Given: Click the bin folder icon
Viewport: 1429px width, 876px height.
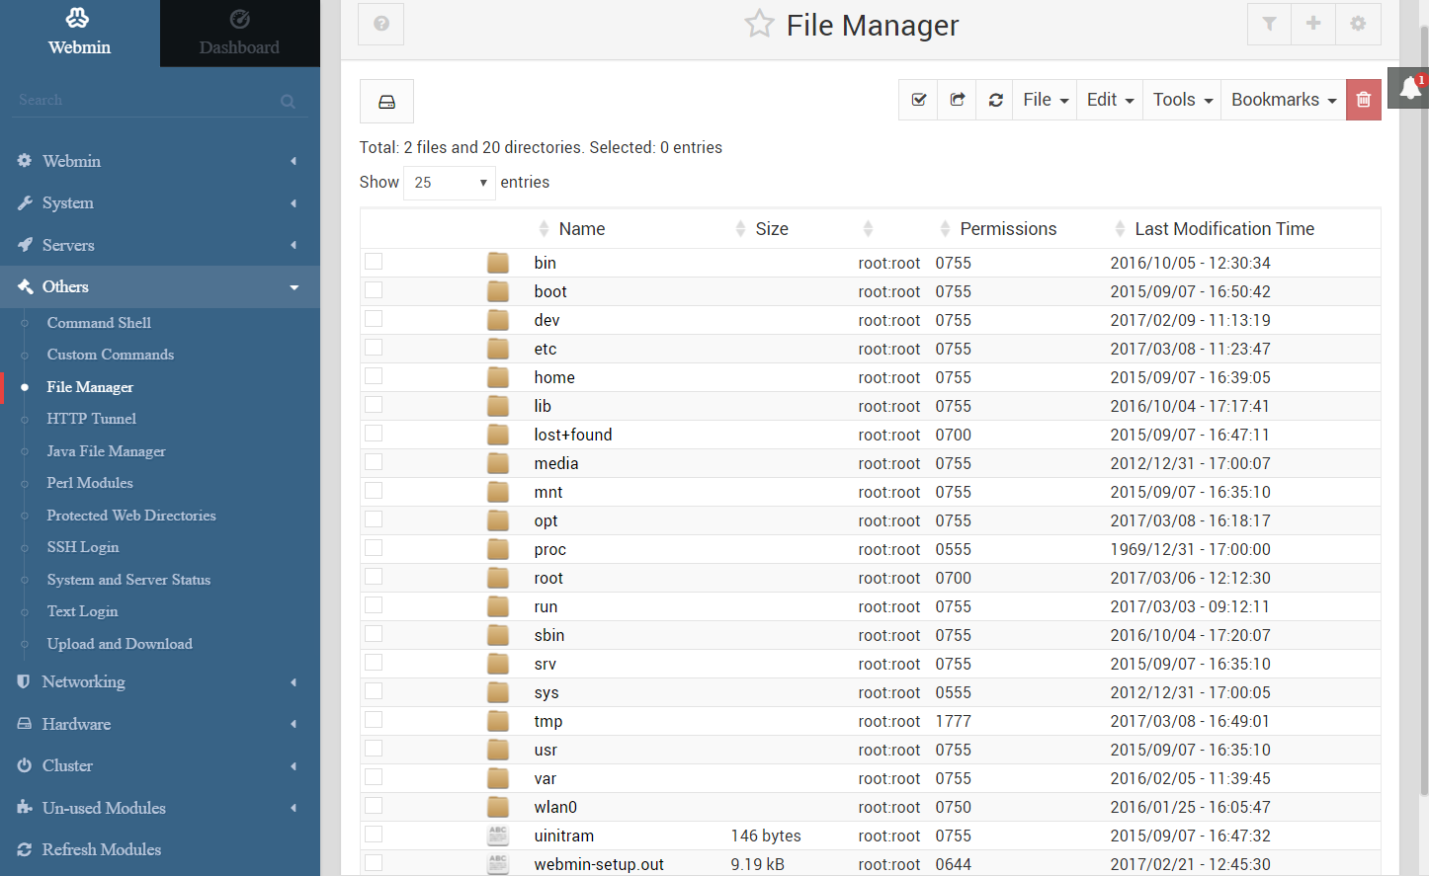Looking at the screenshot, I should (498, 263).
